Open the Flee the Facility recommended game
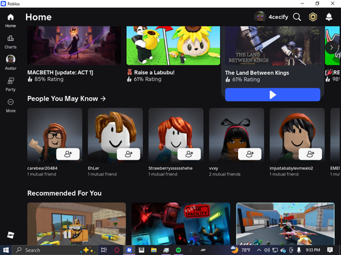This screenshot has width=341, height=255. click(181, 224)
